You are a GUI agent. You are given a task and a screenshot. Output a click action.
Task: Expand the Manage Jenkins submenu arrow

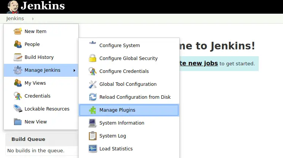74,70
